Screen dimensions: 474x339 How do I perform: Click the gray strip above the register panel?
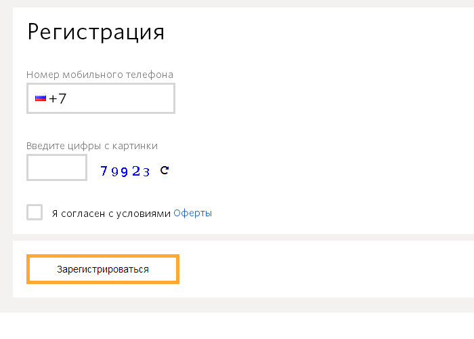(237, 237)
